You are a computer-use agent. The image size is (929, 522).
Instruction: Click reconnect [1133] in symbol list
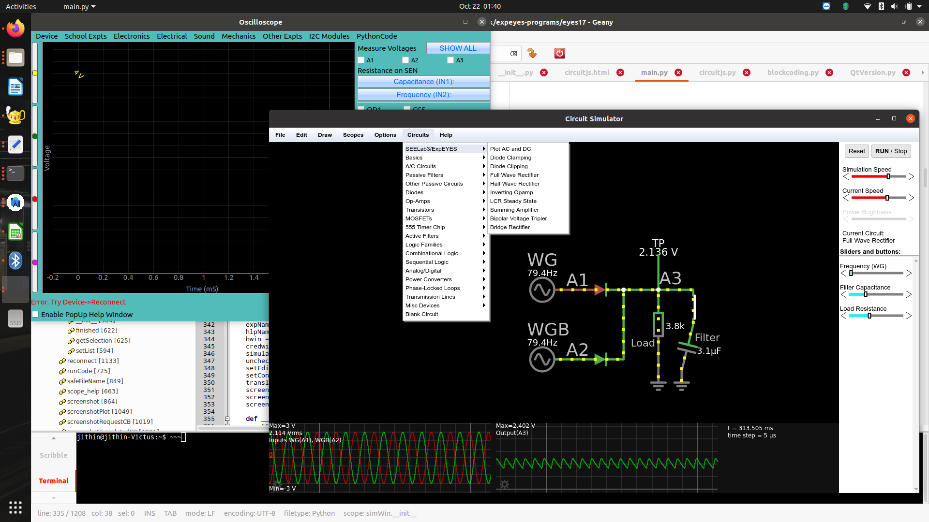point(92,361)
